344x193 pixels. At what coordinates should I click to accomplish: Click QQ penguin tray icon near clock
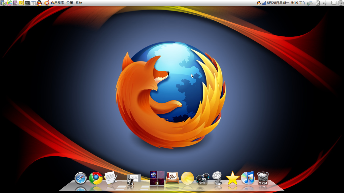[259, 3]
